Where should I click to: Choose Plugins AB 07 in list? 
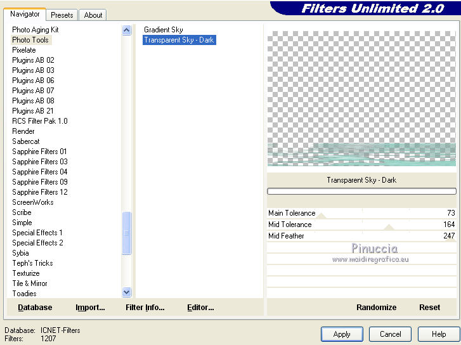33,91
